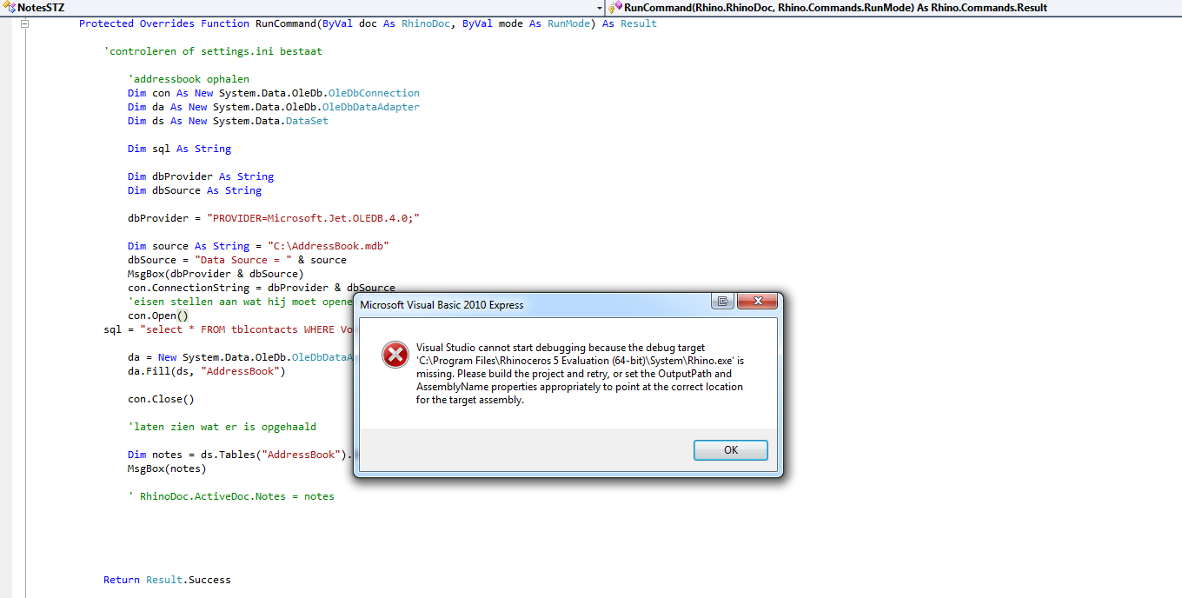Click the Microsoft.Jet.OLEDB.4.0 provider string
1182x598 pixels.
pyautogui.click(x=313, y=218)
